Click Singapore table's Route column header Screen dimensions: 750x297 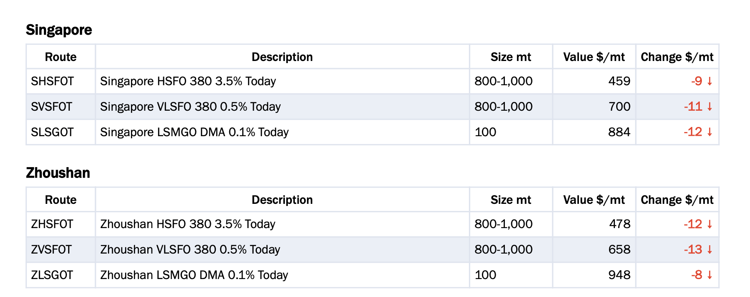click(x=61, y=57)
